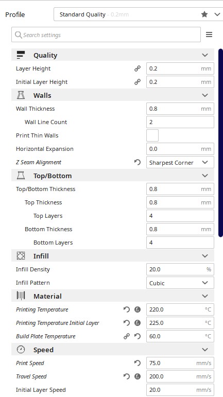This screenshot has width=223, height=397.
Task: Collapse the Walls section header
Action: pos(113,95)
